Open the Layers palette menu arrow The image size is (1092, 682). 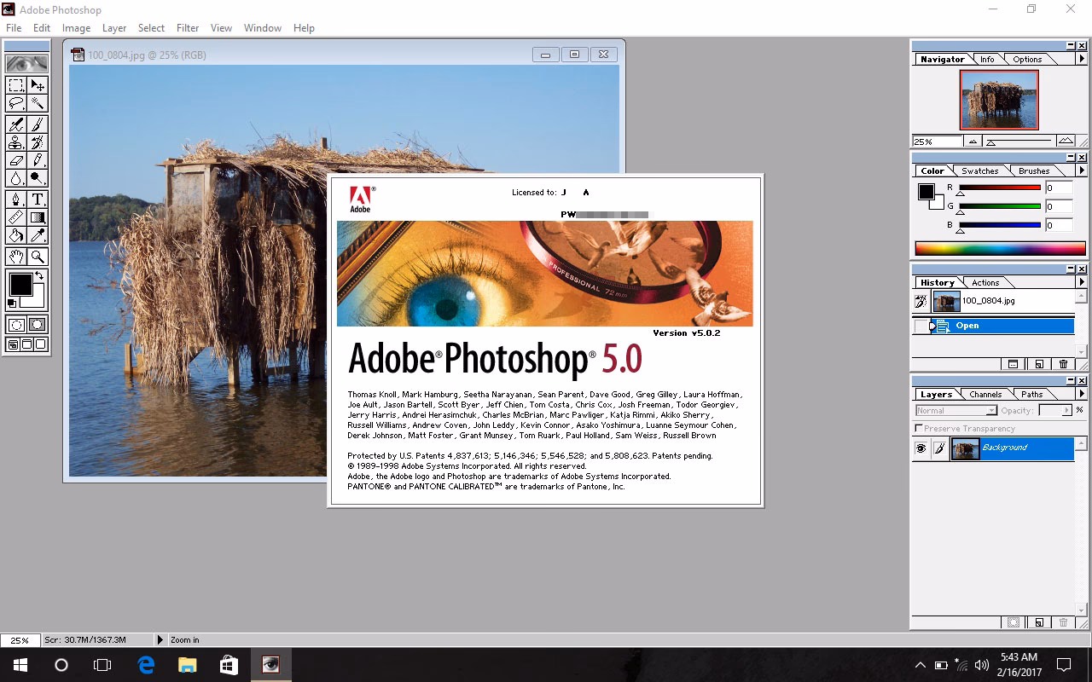[1082, 393]
